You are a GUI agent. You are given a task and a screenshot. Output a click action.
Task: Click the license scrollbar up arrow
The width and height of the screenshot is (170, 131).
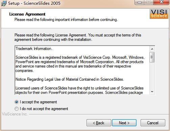[152, 49]
